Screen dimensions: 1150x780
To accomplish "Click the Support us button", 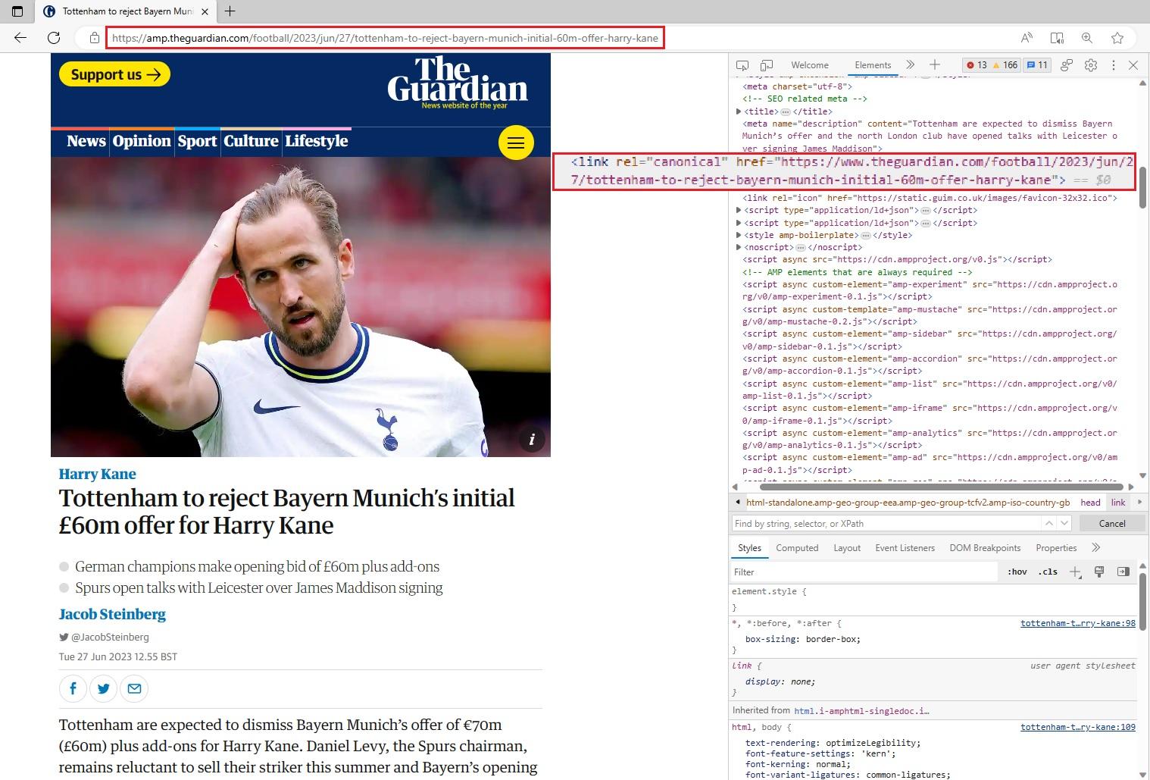I will (x=114, y=74).
